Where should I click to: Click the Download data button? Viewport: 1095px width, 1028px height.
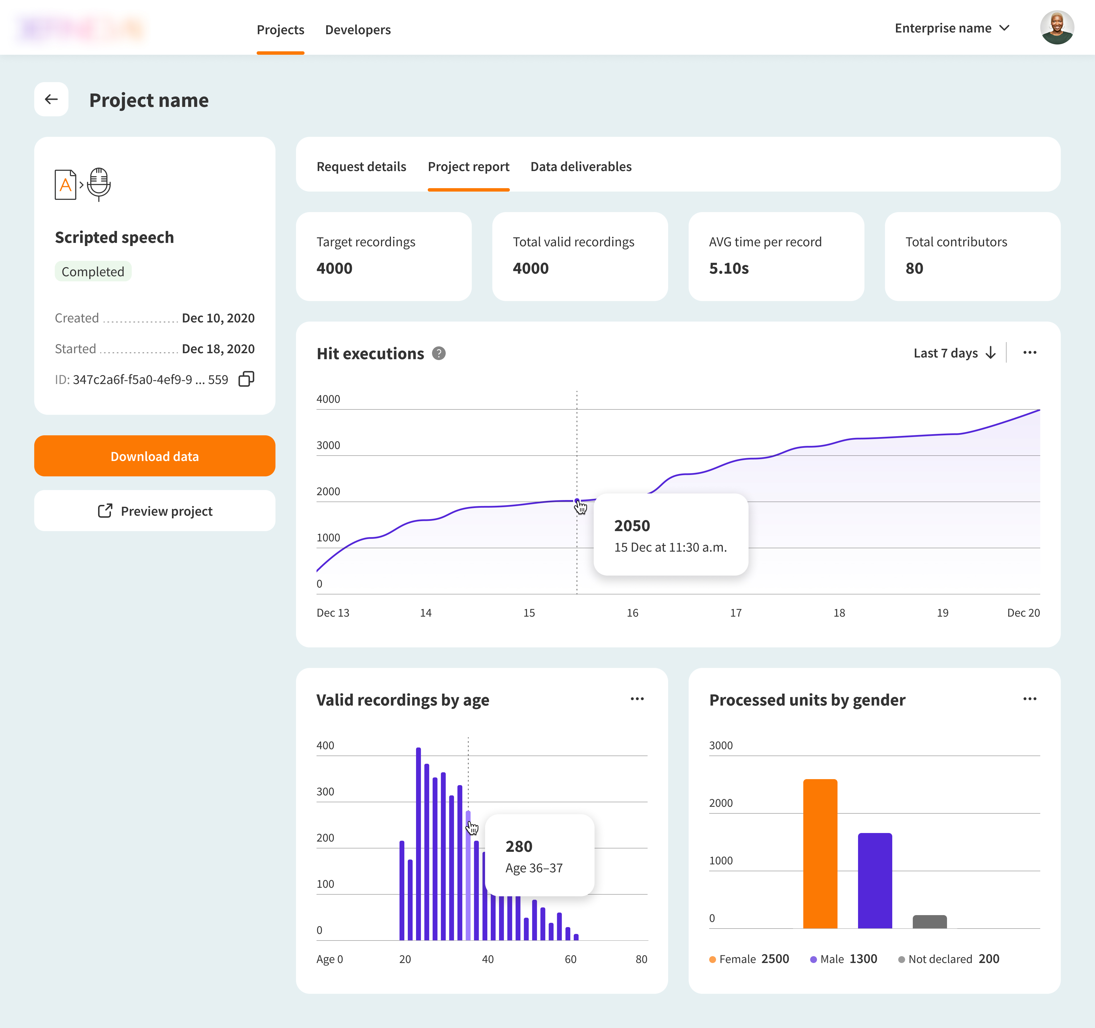(154, 456)
